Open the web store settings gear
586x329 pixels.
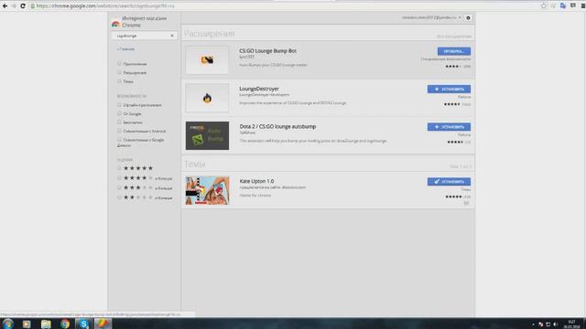(468, 18)
